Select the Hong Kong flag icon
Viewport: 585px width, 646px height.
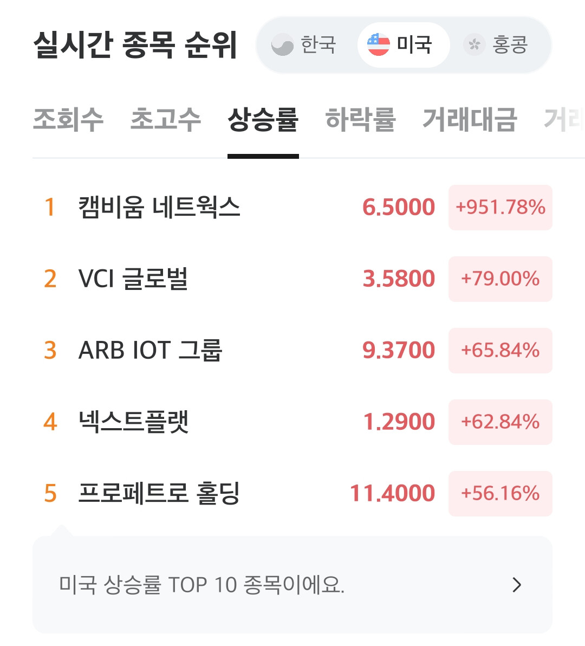pos(474,44)
